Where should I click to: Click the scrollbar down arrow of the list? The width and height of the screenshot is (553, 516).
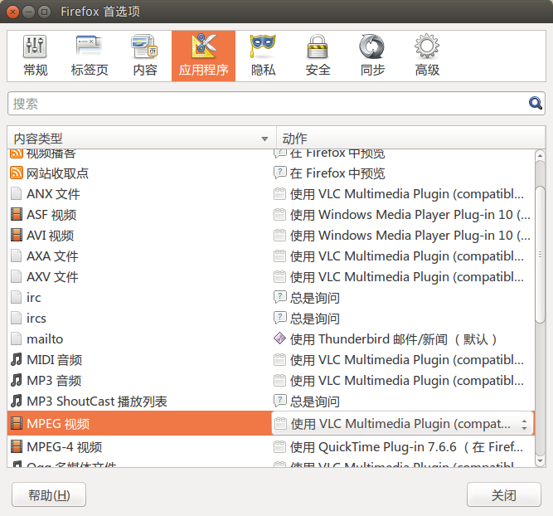pyautogui.click(x=540, y=461)
